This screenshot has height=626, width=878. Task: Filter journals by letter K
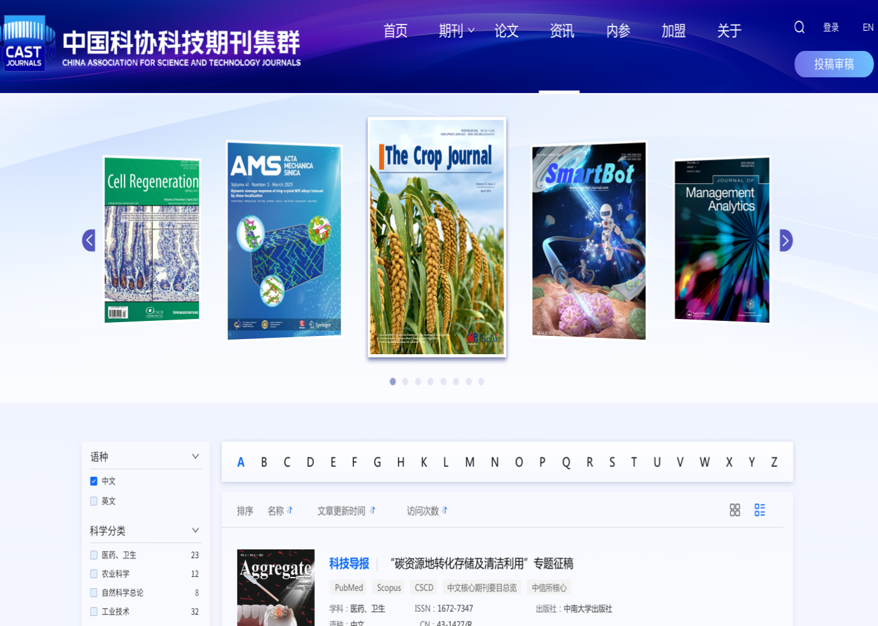pos(424,462)
